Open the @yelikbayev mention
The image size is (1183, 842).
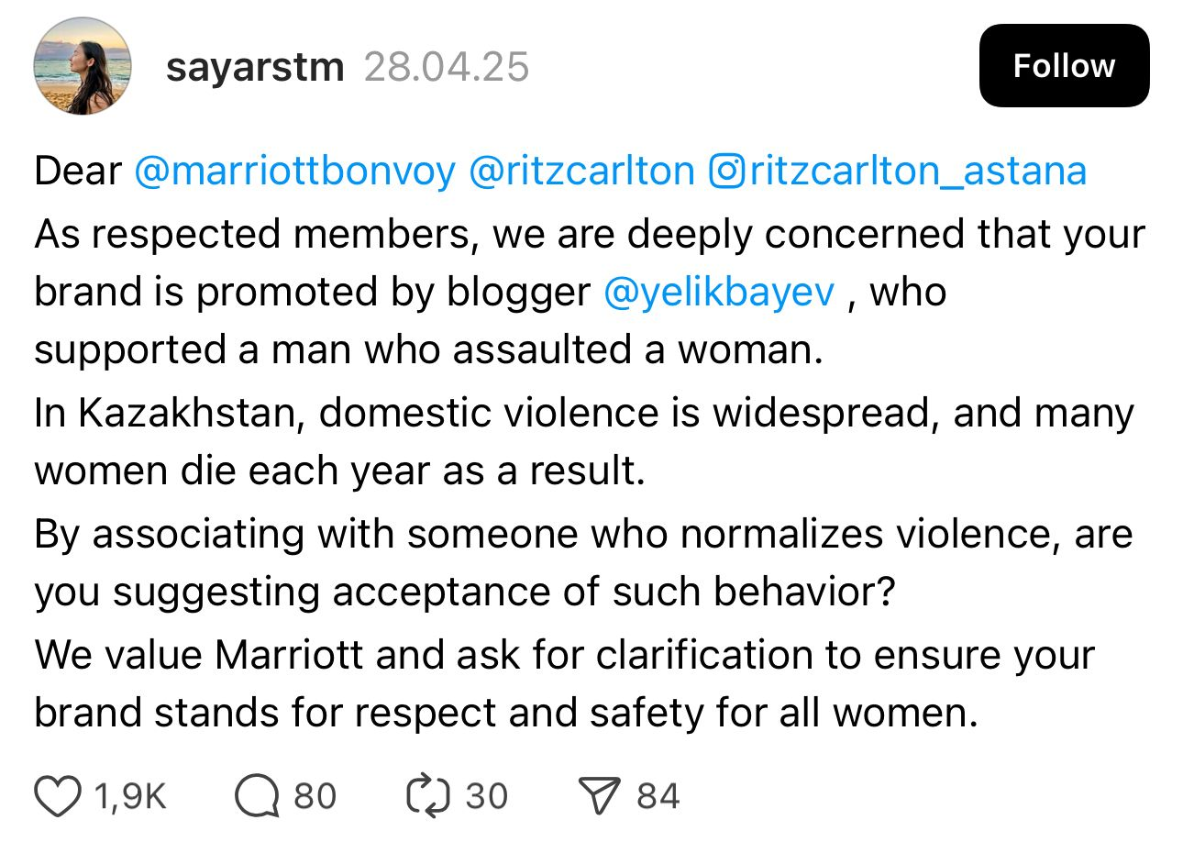(720, 292)
